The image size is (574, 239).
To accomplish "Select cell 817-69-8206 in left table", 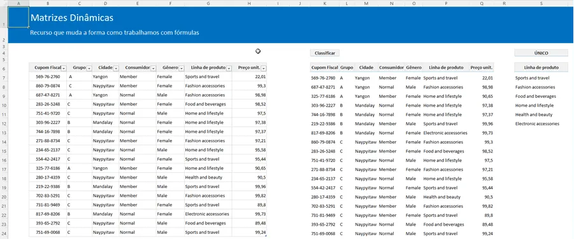I will (48, 214).
